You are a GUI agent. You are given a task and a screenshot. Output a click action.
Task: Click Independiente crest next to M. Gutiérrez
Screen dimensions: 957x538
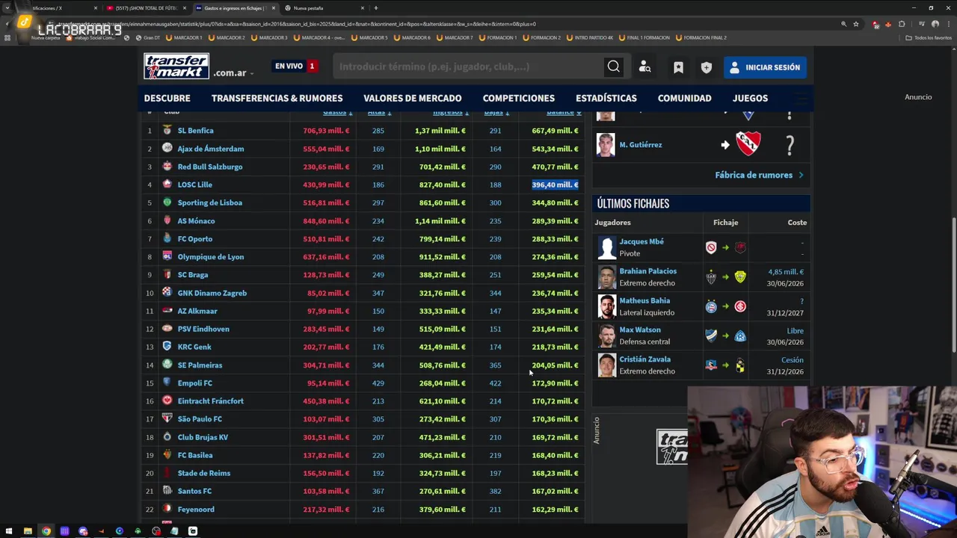pyautogui.click(x=748, y=144)
